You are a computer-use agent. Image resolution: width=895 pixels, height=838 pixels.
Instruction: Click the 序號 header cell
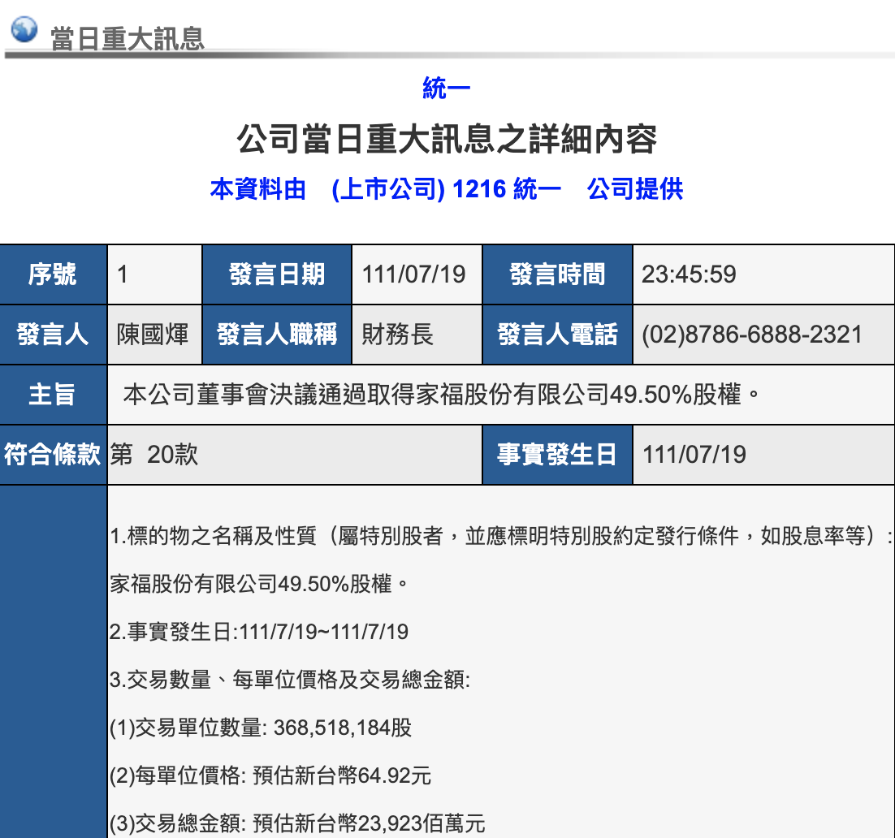pyautogui.click(x=53, y=274)
